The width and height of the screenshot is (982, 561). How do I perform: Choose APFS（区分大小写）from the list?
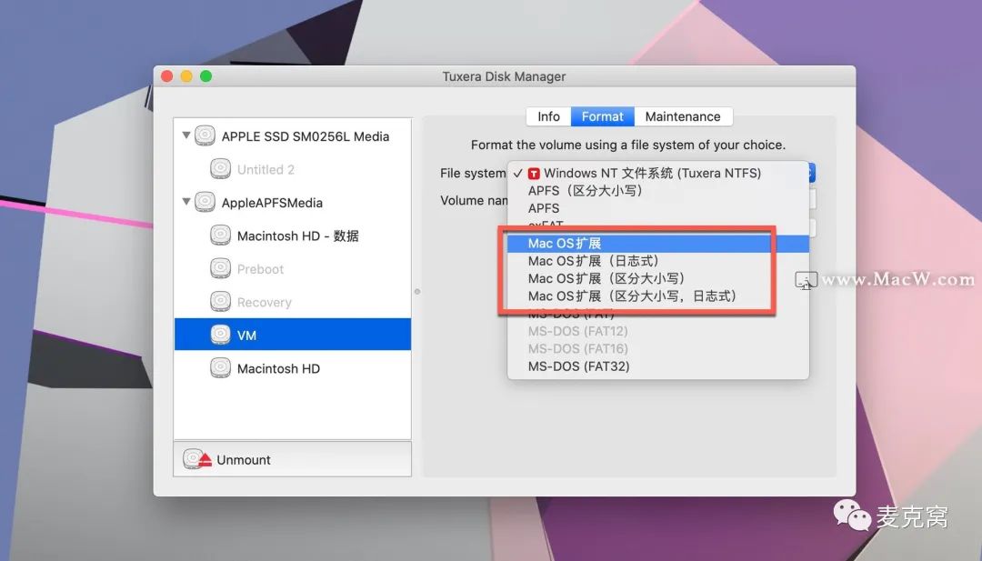click(658, 190)
